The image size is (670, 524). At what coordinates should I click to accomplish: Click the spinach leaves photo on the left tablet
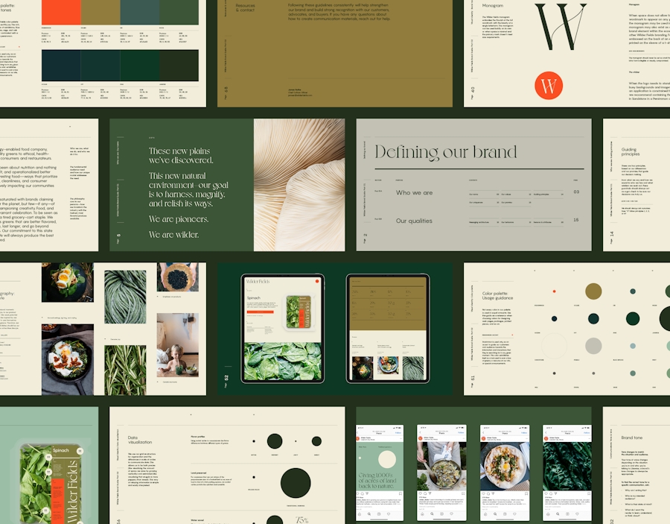pyautogui.click(x=282, y=361)
